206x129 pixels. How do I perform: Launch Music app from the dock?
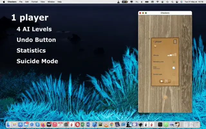(55, 124)
